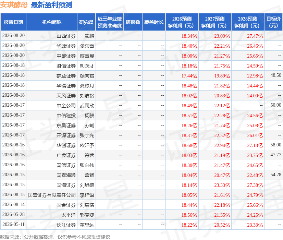Click 群益证券 target price 48.50
Screen dimensions: 283x240
[276, 75]
